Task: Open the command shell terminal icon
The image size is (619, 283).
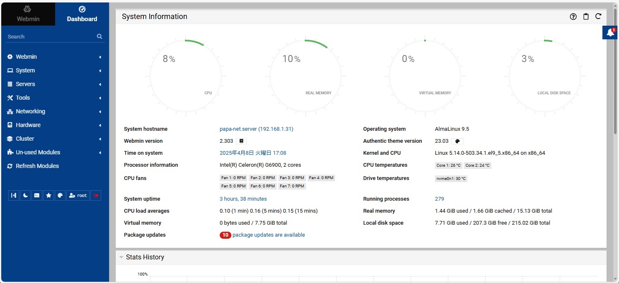Action: 37,195
